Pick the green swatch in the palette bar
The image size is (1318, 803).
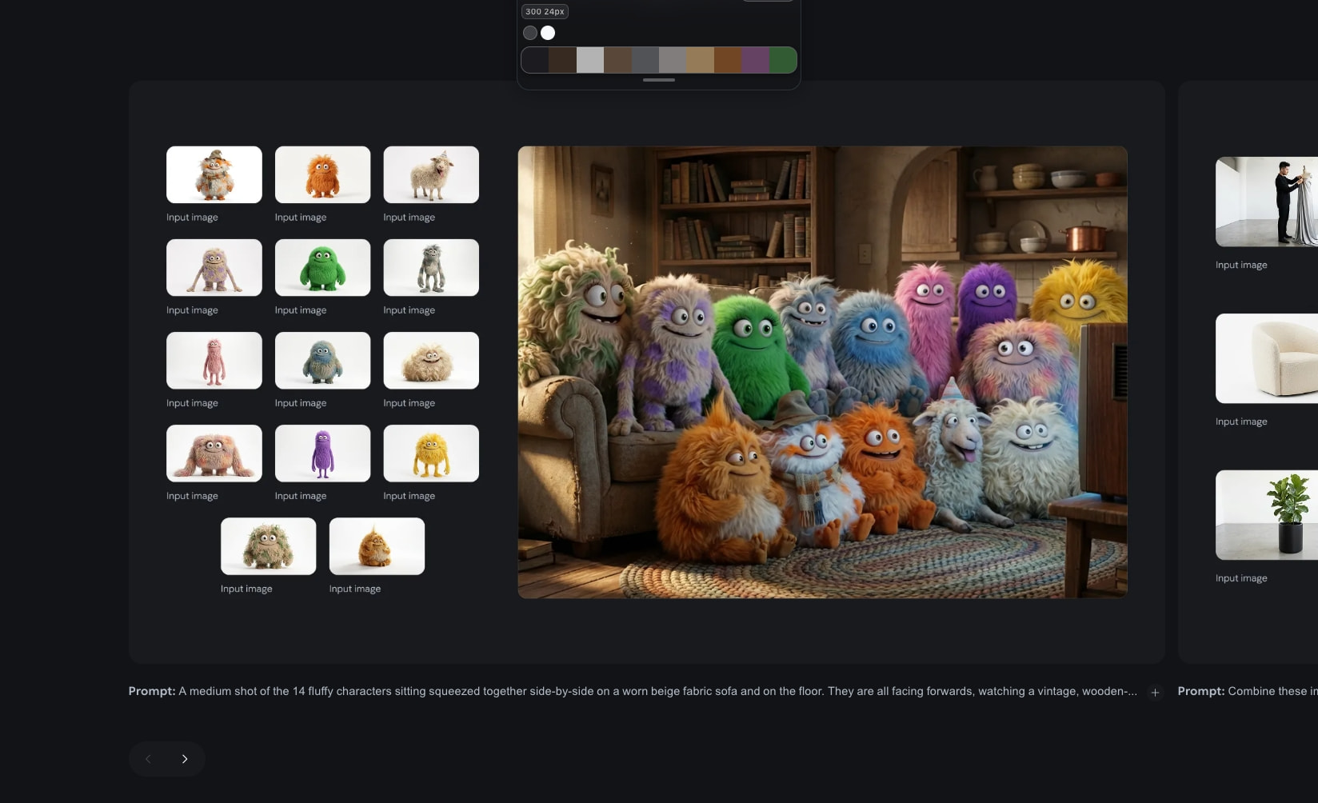tap(783, 60)
